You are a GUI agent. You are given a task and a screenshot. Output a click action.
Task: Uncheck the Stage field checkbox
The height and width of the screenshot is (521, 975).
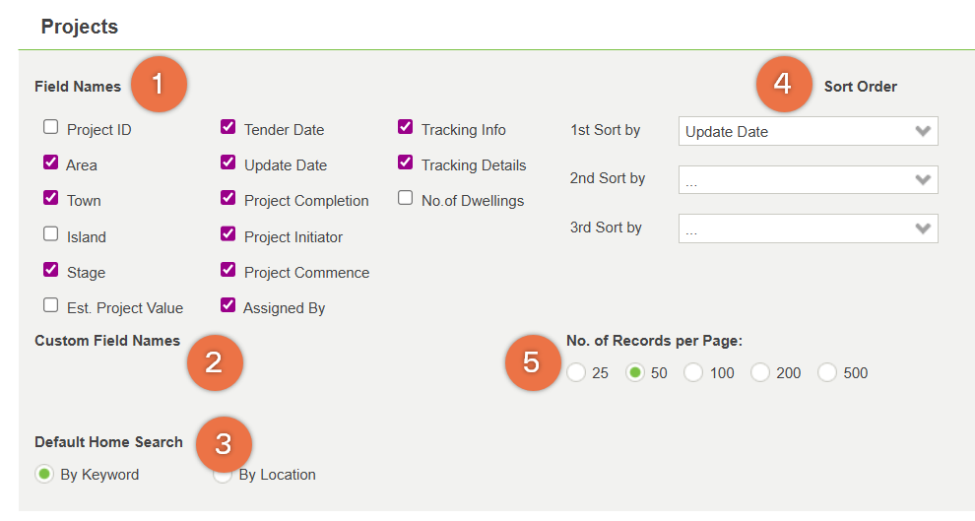tap(51, 270)
